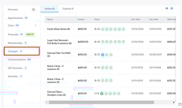The height and width of the screenshot is (108, 182).
Task: Click the $800.00 invoice amount
Action: click(x=82, y=29)
